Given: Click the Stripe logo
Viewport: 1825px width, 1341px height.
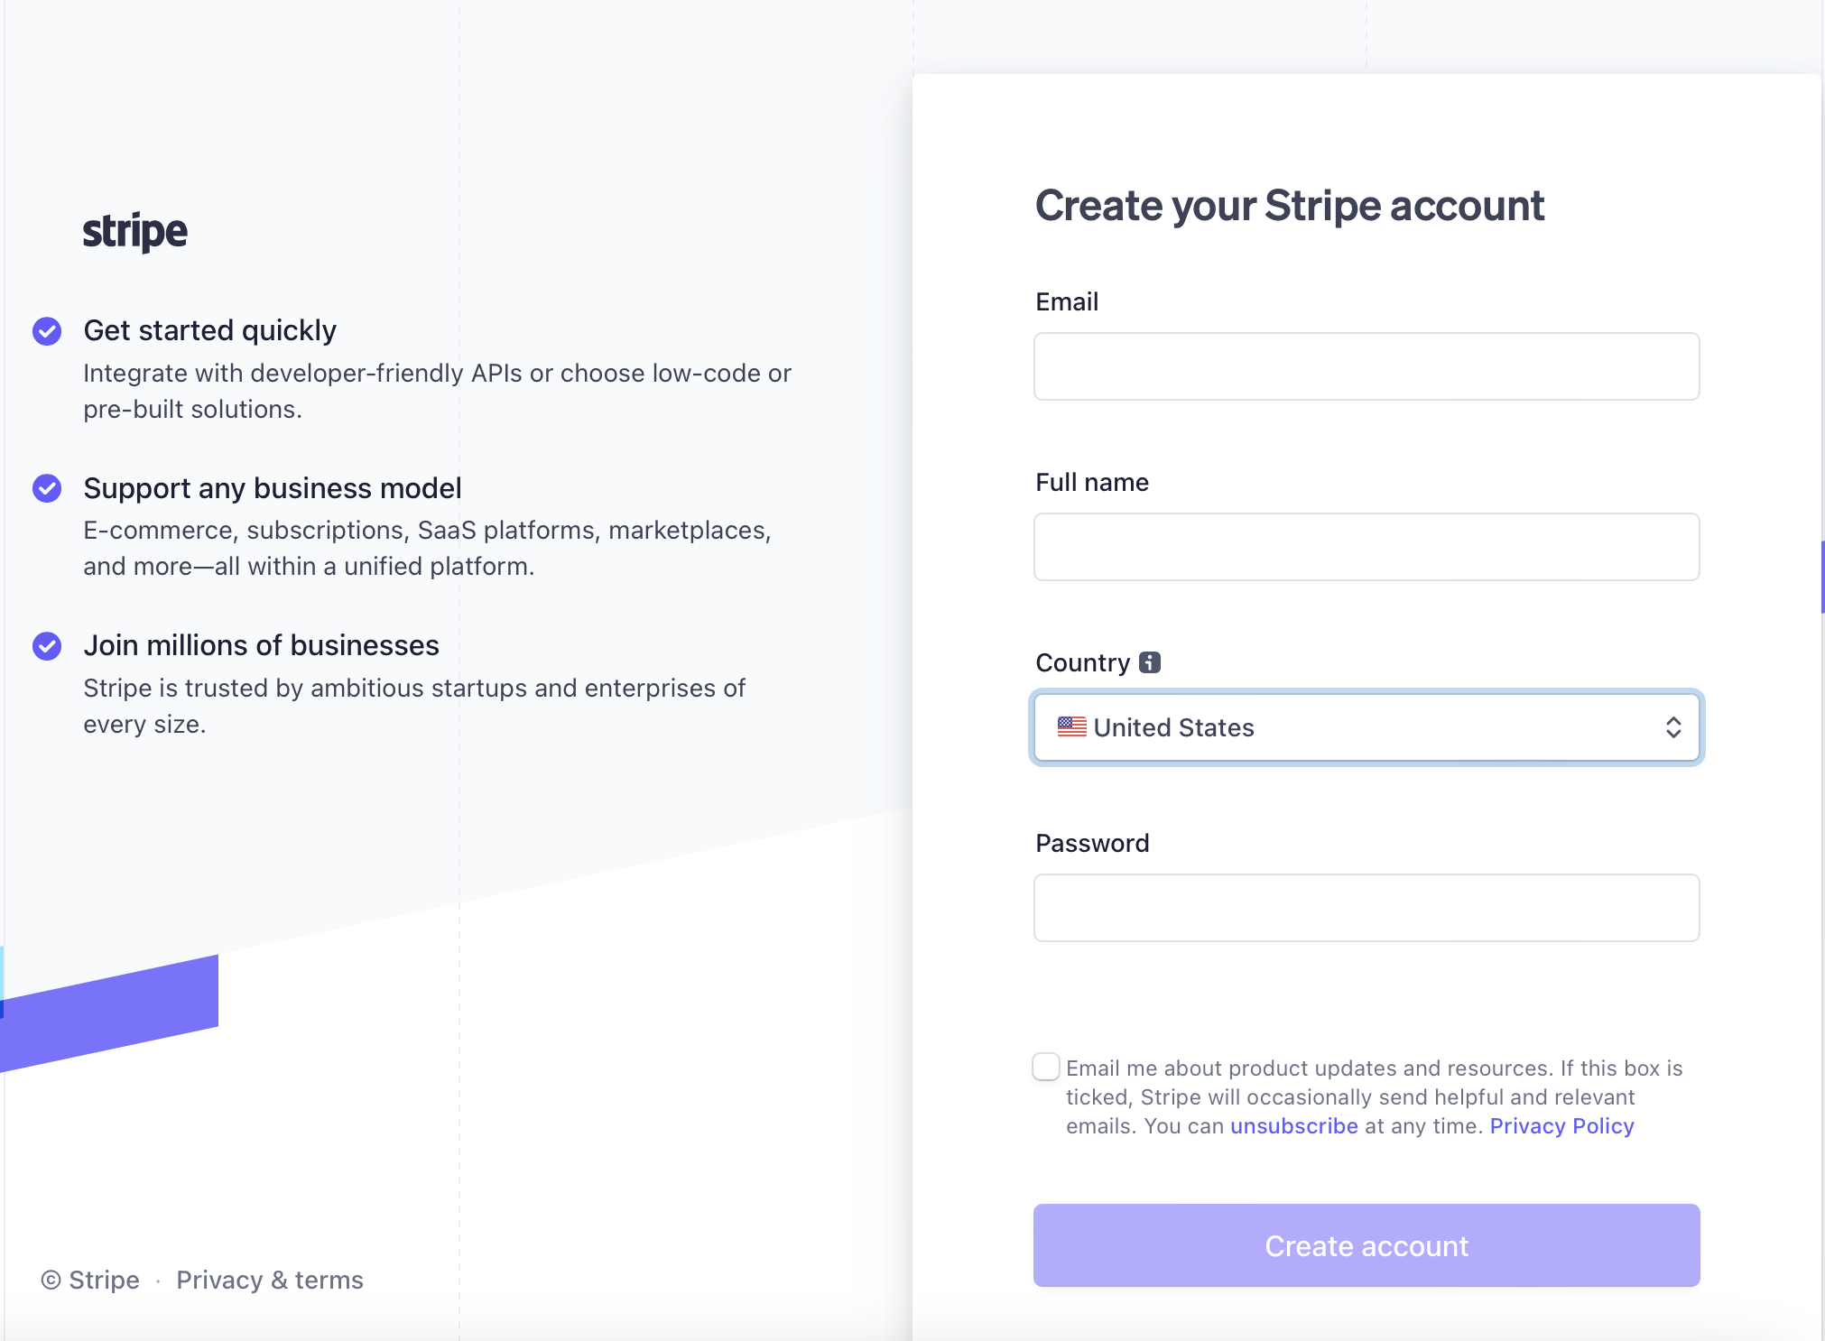Looking at the screenshot, I should [135, 232].
